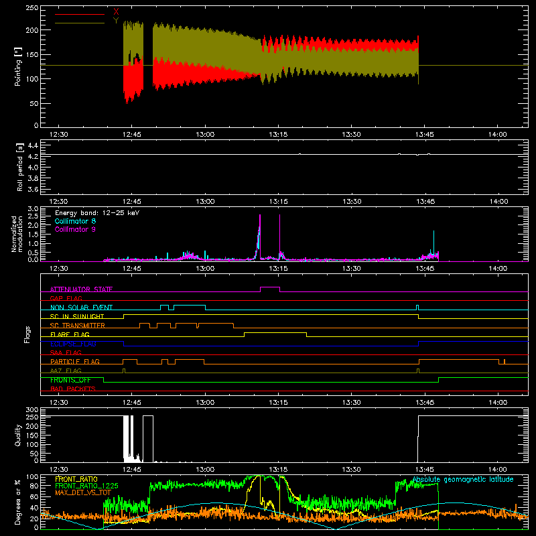
Task: Click the 2.0 tick on modulation axis
Action: (x=33, y=225)
